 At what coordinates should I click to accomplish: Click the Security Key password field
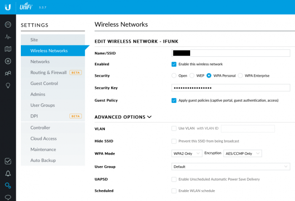pyautogui.click(x=231, y=88)
